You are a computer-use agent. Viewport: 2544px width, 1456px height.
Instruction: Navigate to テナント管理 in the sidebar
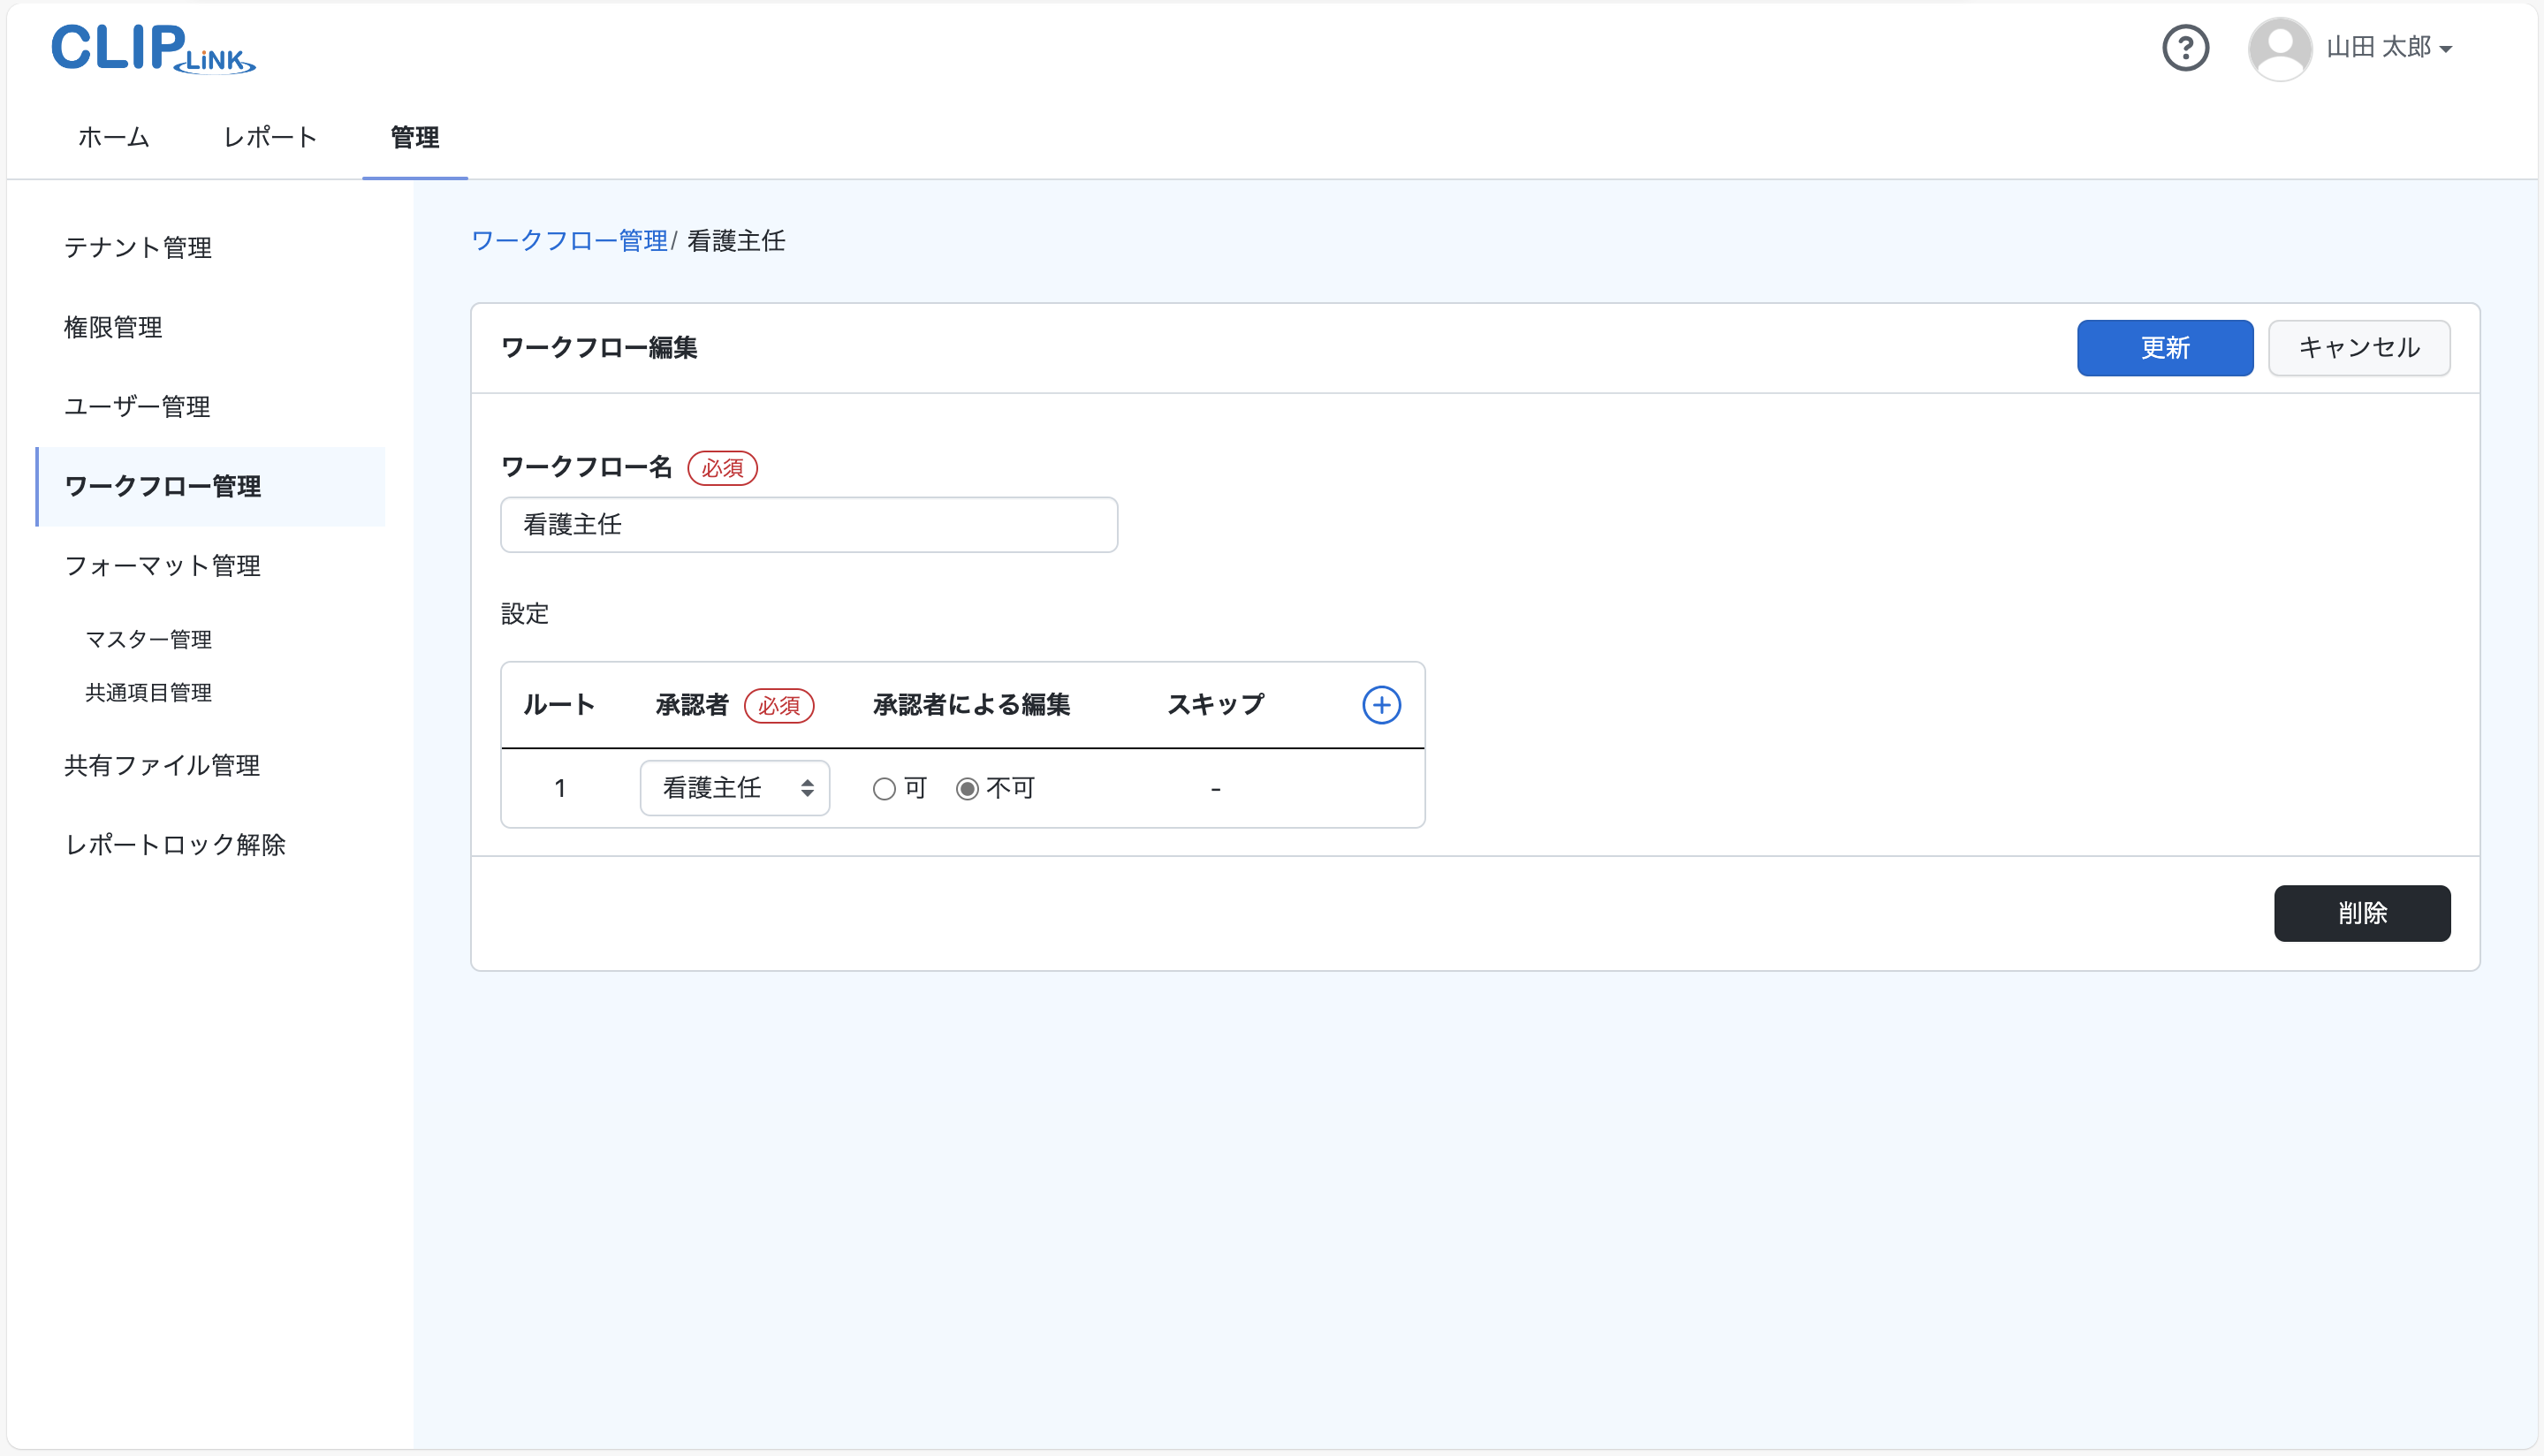click(x=137, y=248)
